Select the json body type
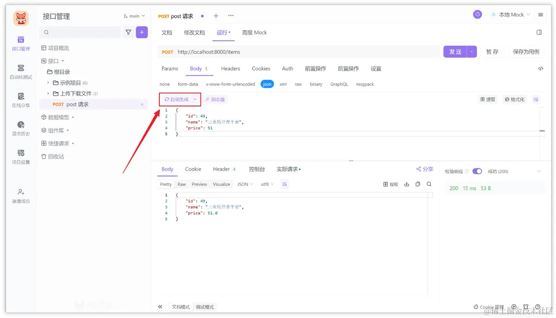This screenshot has width=556, height=318. coord(267,84)
